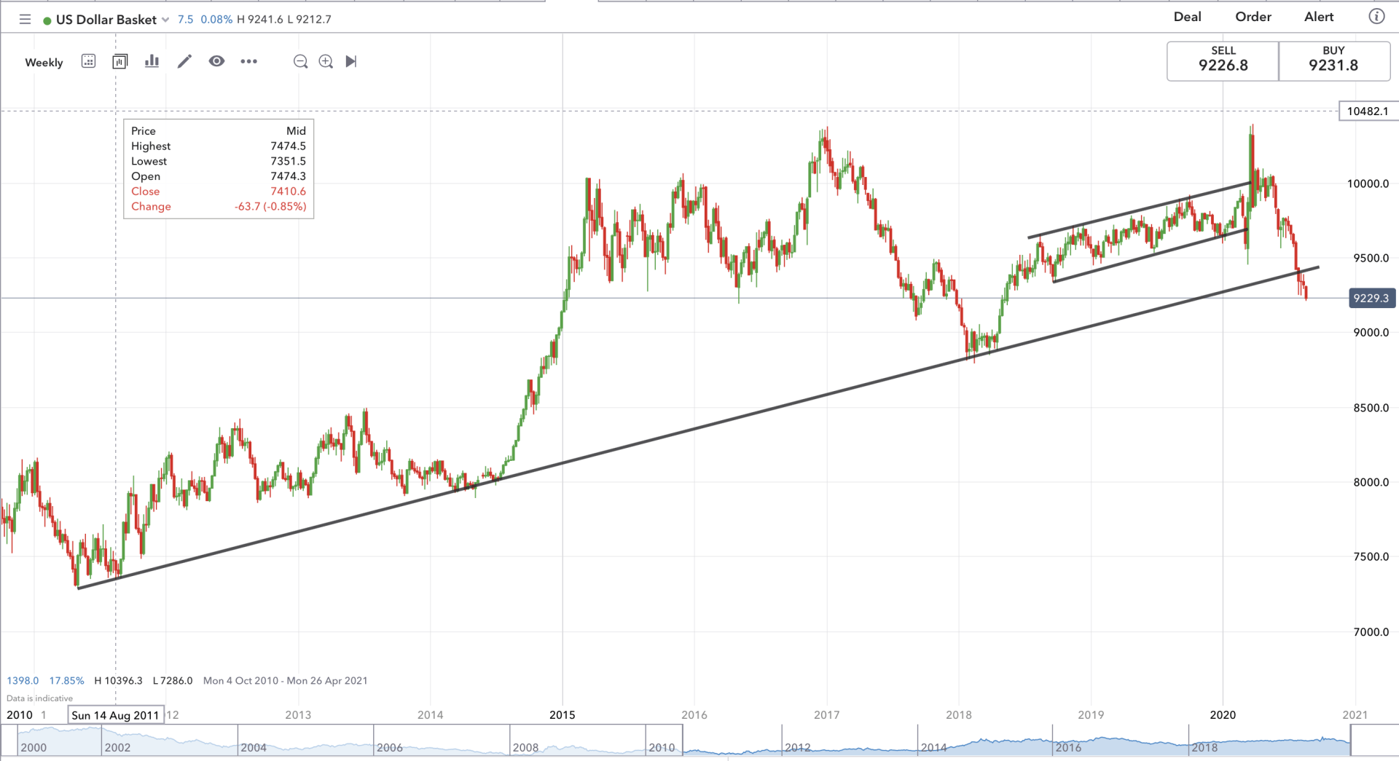
Task: Click the current price tag 9229.3
Action: coord(1372,298)
